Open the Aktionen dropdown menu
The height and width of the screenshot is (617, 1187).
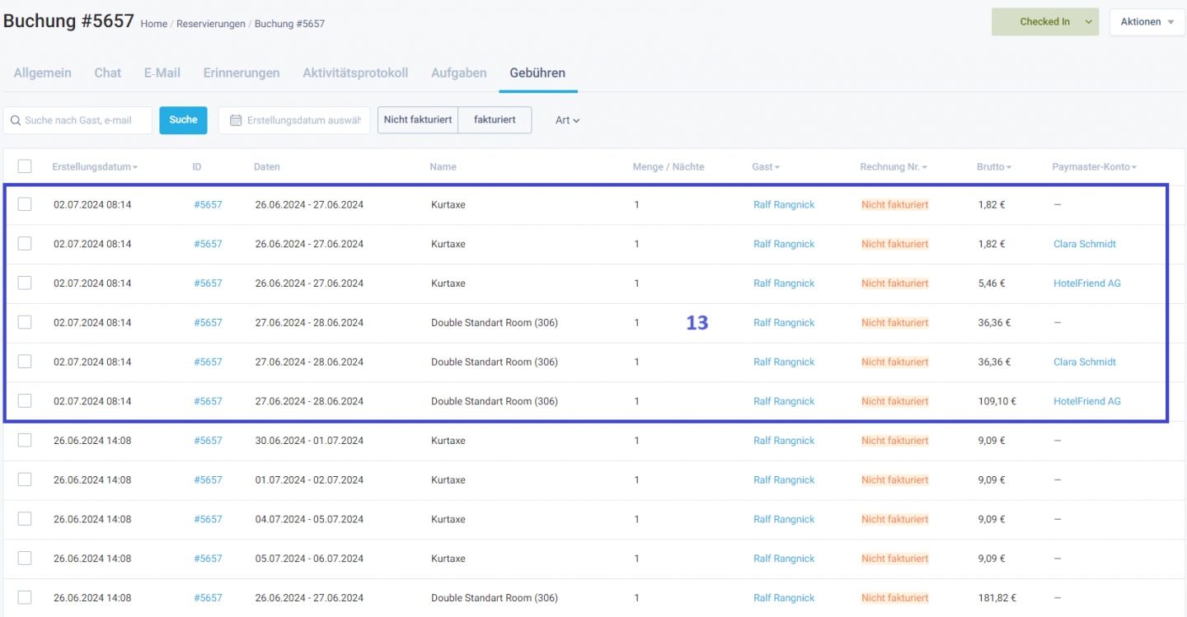point(1147,22)
